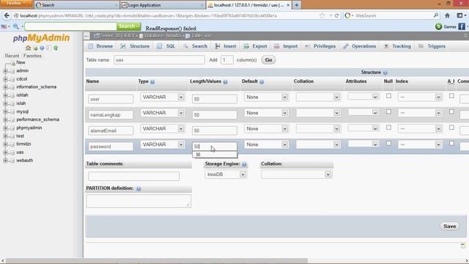Click help icon beside Length/Values header
This screenshot has height=264, width=469.
225,81
